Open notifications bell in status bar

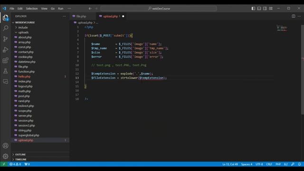click(299, 164)
